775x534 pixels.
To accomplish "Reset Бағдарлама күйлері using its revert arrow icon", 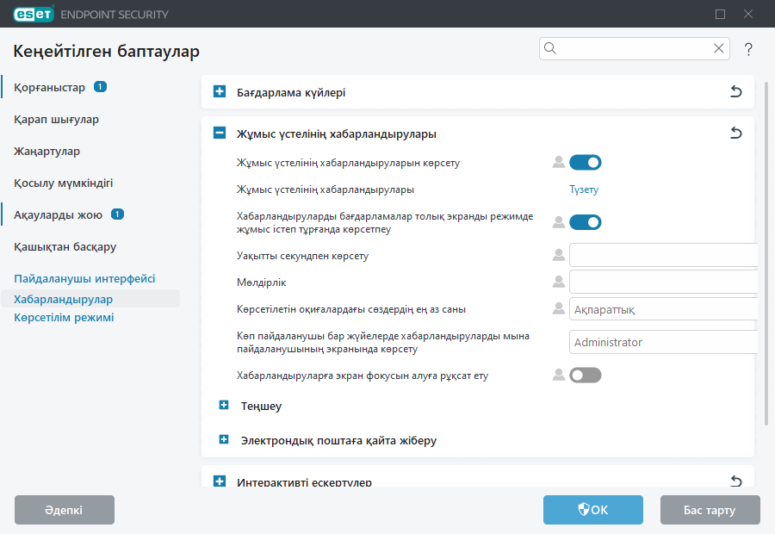I will tap(736, 91).
